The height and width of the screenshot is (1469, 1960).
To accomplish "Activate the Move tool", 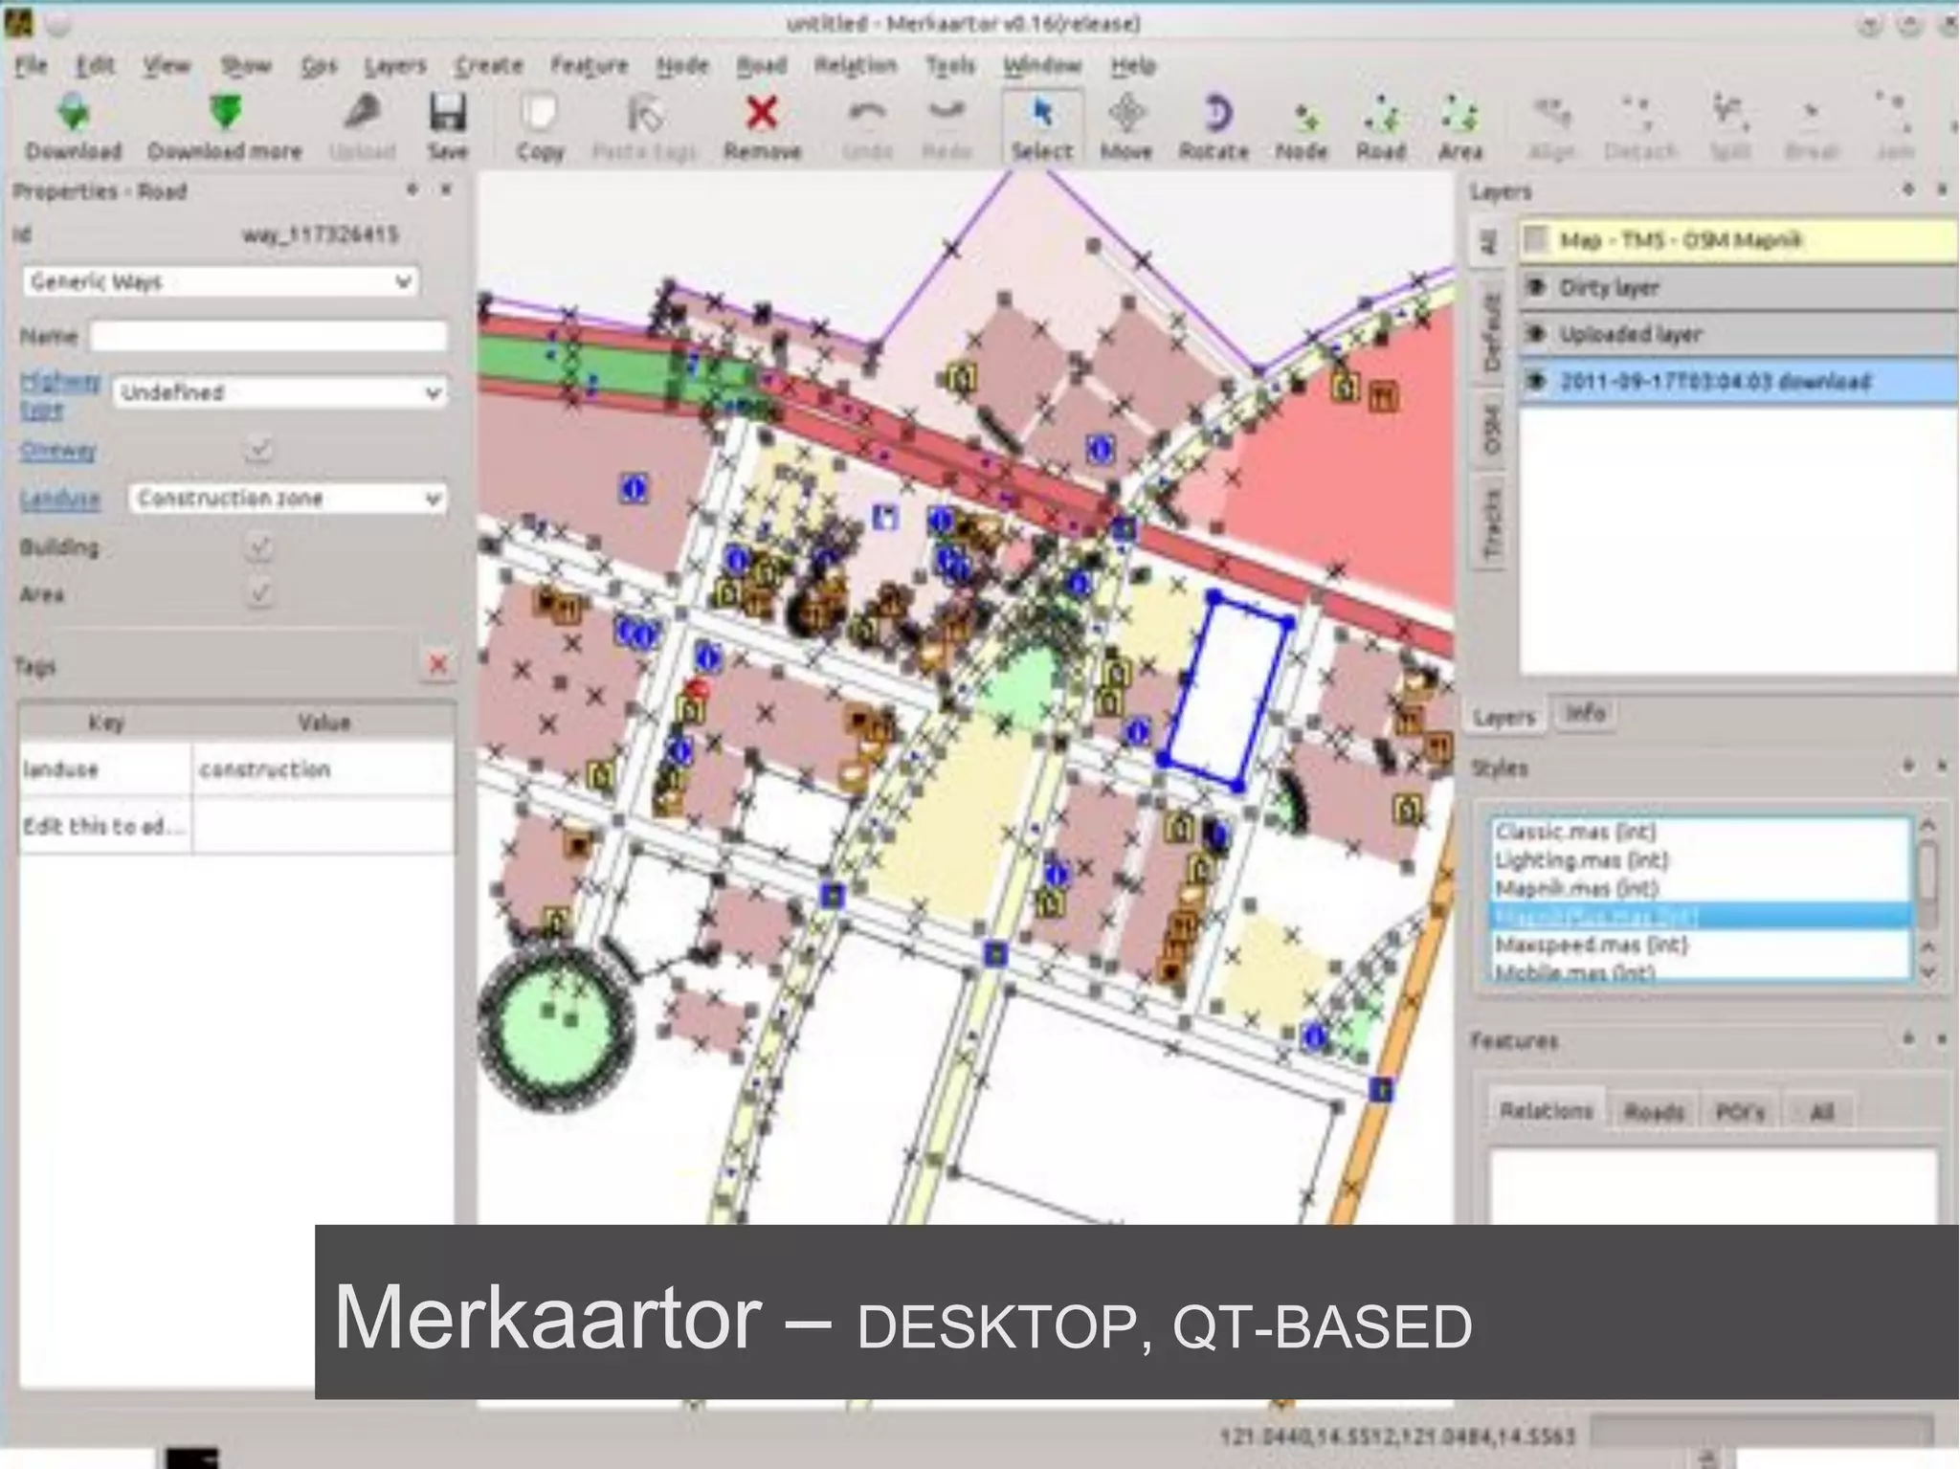I will (x=1126, y=127).
